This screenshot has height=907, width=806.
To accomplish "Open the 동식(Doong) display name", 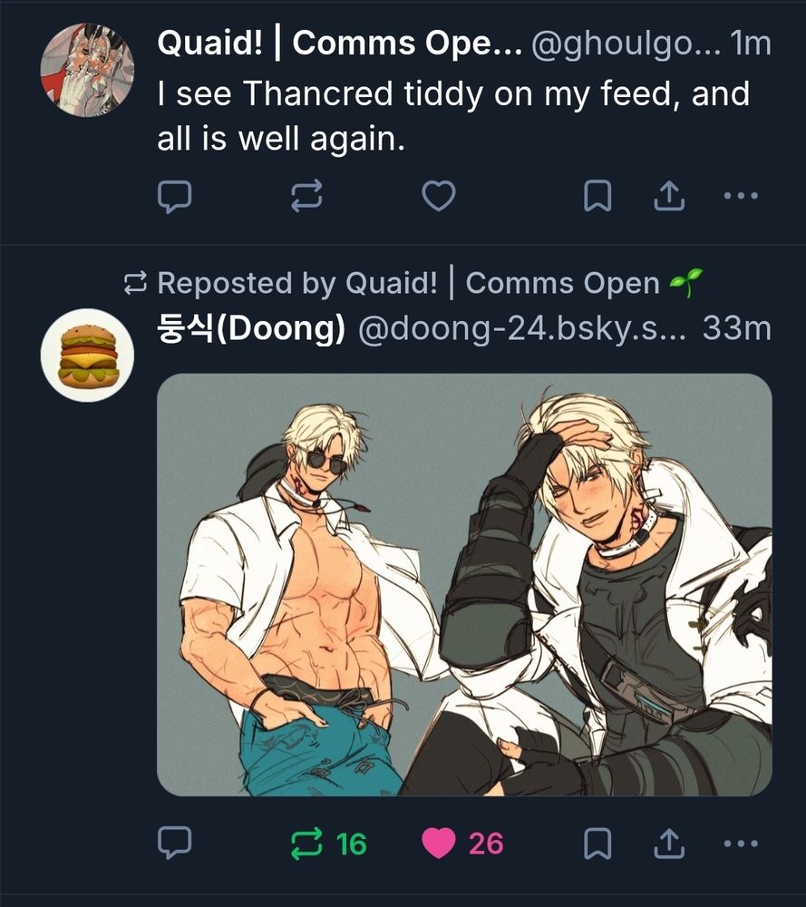I will pos(251,328).
